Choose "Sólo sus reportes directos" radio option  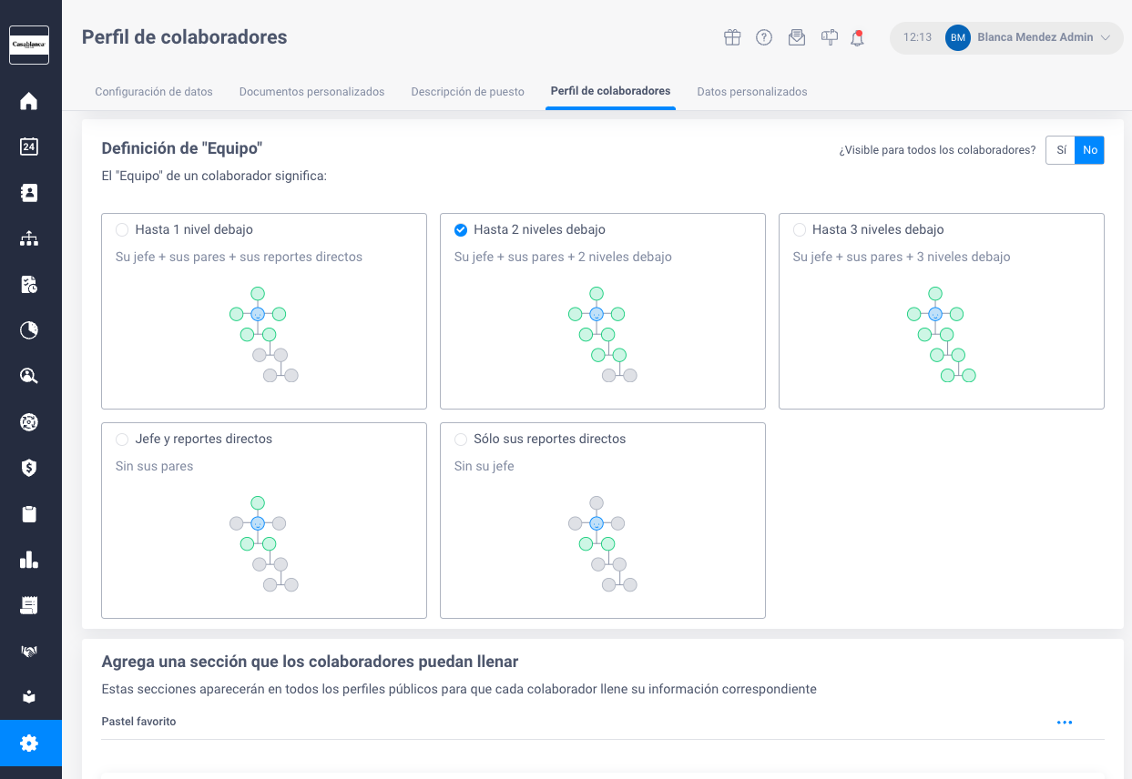point(461,439)
